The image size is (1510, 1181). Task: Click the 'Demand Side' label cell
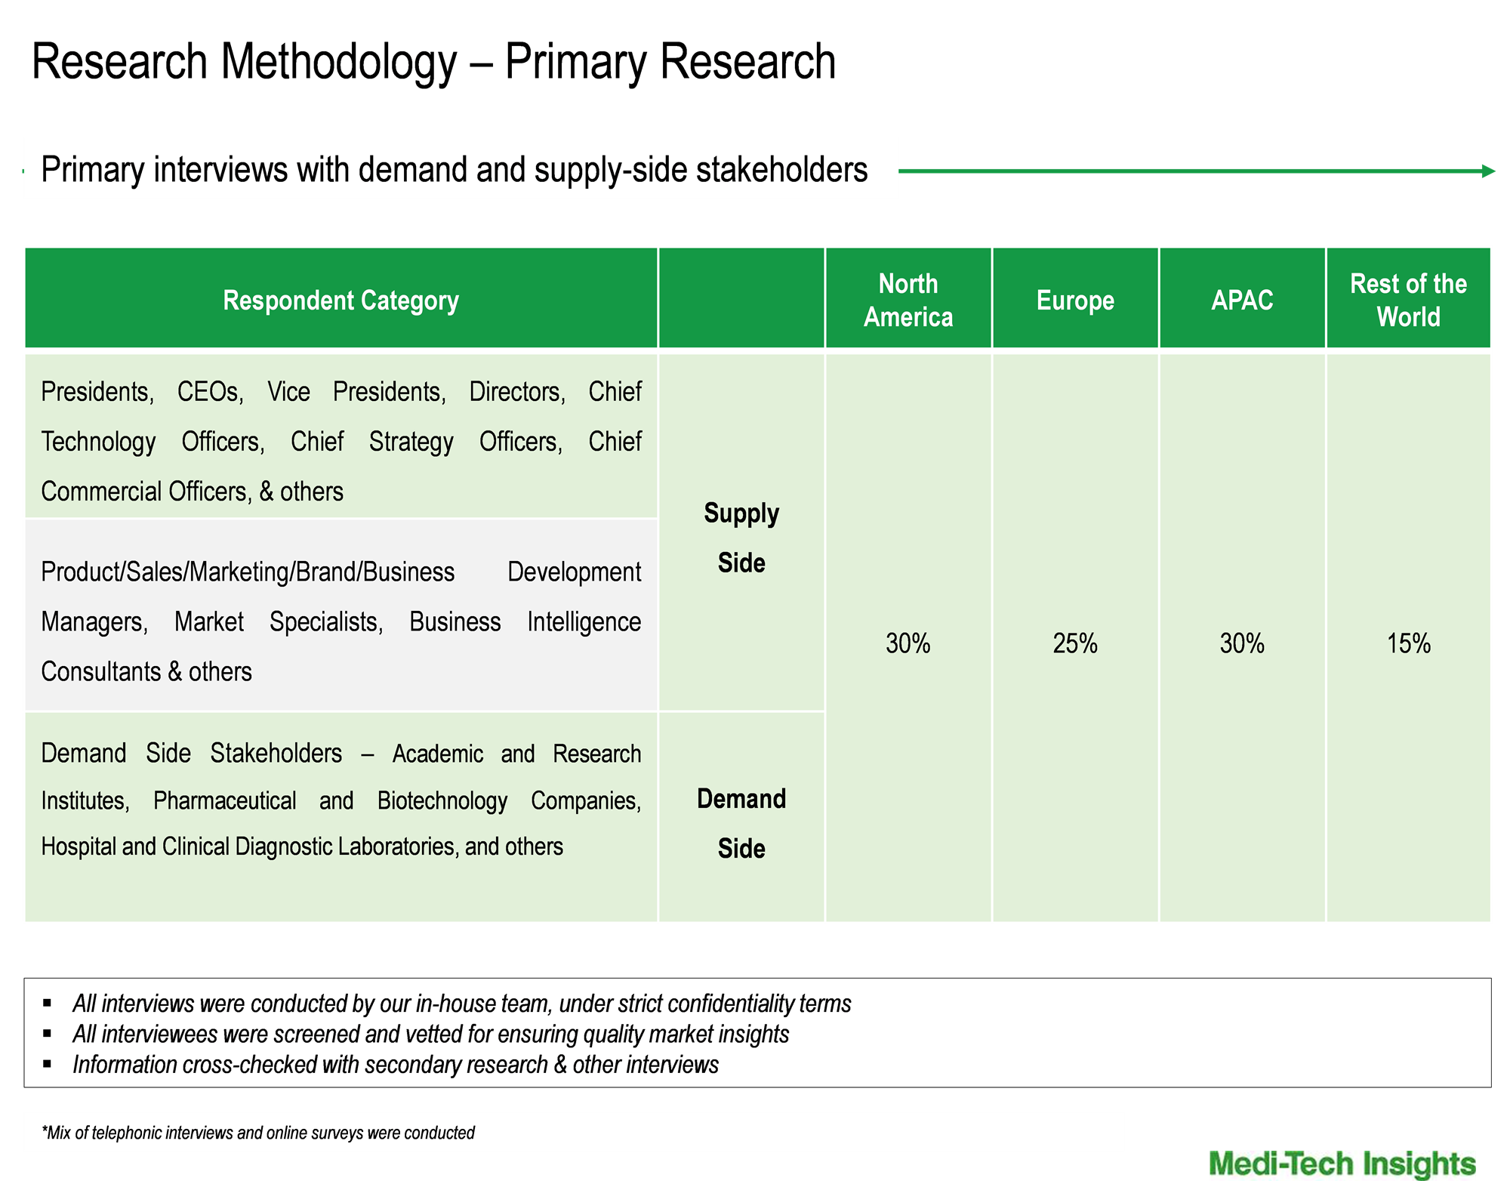pos(741,817)
